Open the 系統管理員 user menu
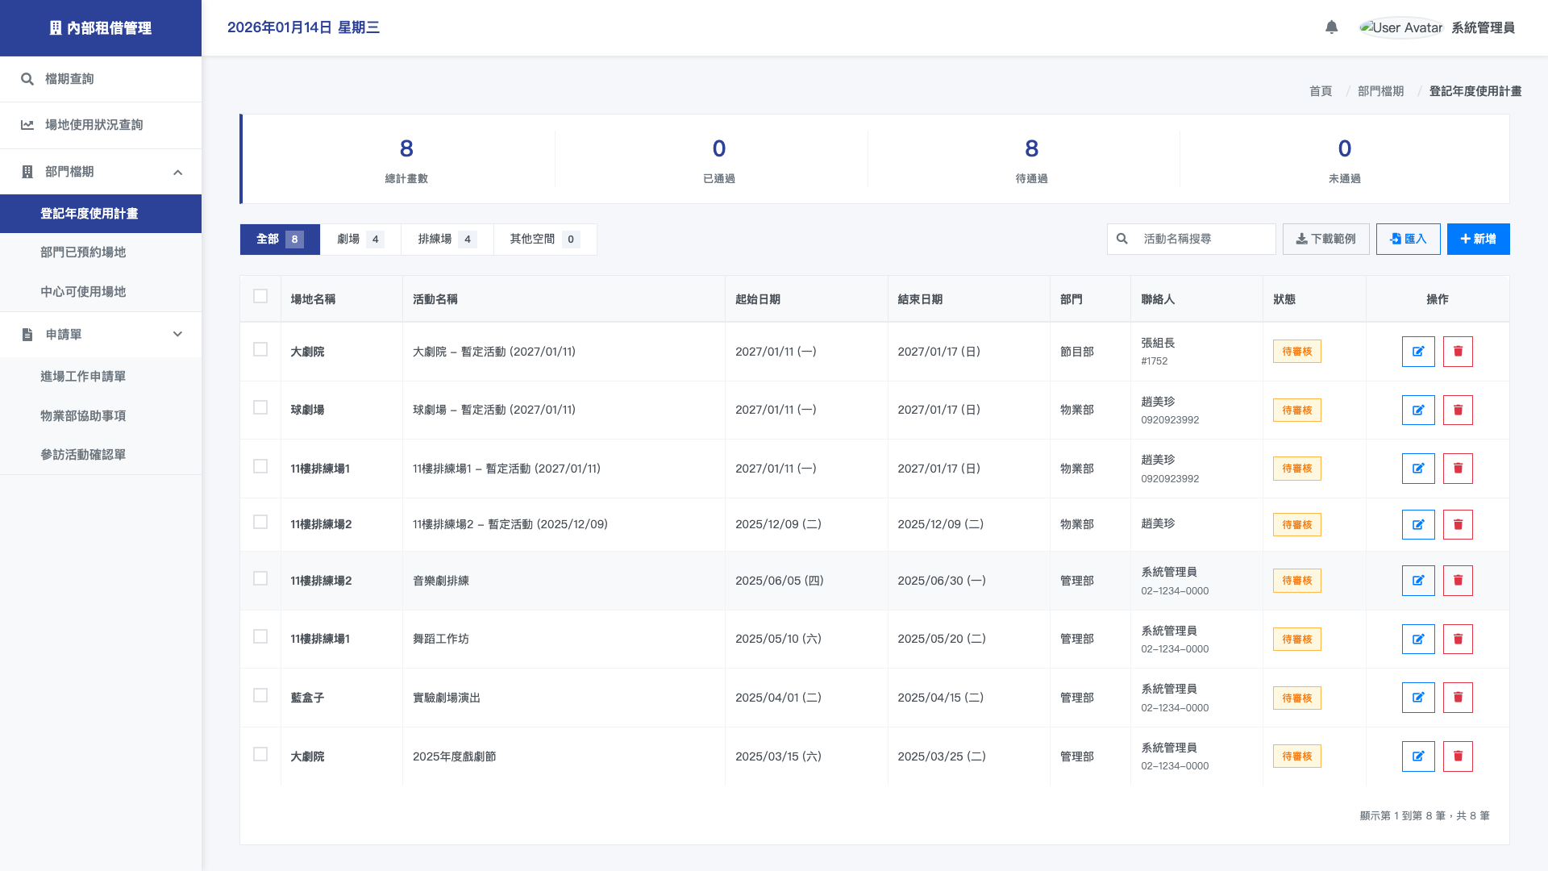Viewport: 1548px width, 871px height. [x=1482, y=27]
